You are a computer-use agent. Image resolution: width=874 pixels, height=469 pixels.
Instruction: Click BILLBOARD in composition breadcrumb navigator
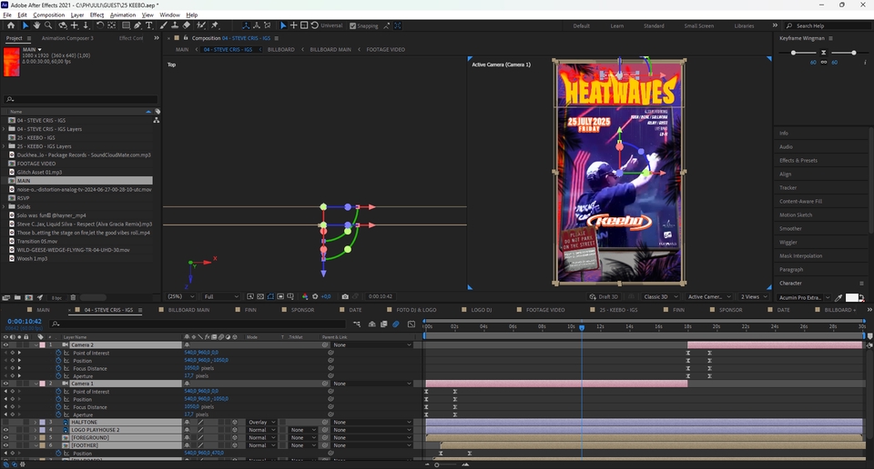[x=281, y=49]
